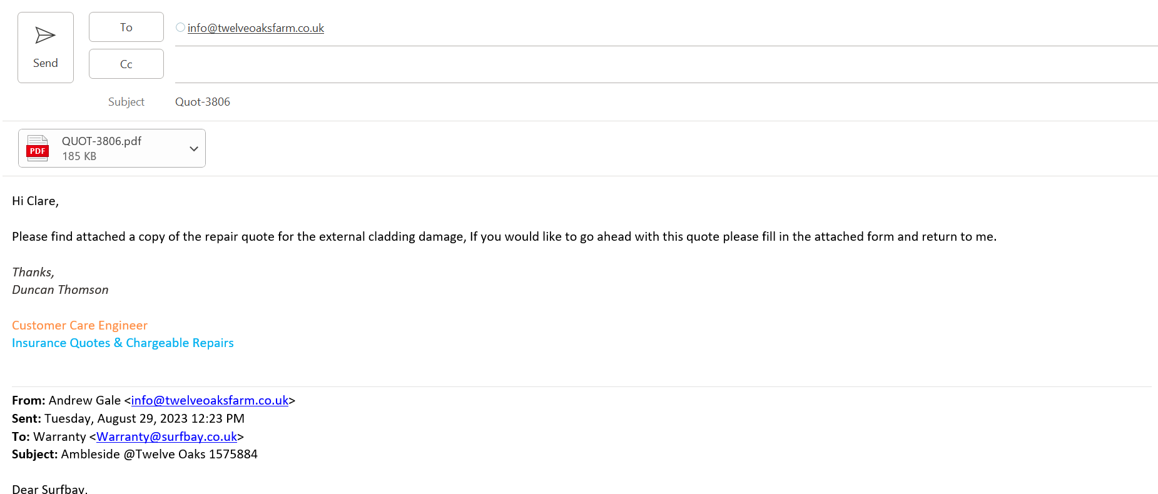This screenshot has height=494, width=1158.
Task: Click the 'Dear Surfbay' quoted greeting
Action: pos(49,488)
